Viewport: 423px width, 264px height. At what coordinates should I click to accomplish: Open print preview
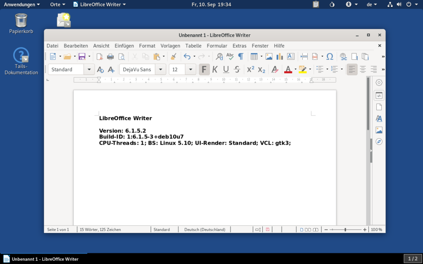click(122, 56)
